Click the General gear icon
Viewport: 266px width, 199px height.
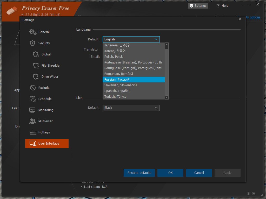[x=33, y=32]
